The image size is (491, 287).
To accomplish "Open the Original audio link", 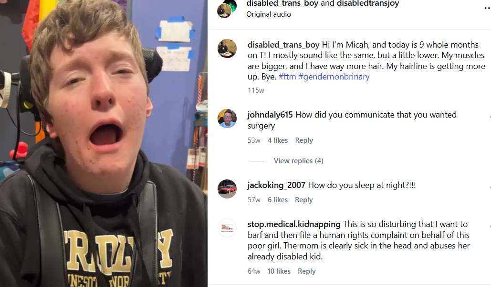I will (x=269, y=14).
